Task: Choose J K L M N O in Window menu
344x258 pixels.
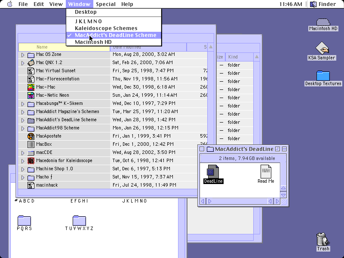Action: pyautogui.click(x=114, y=21)
